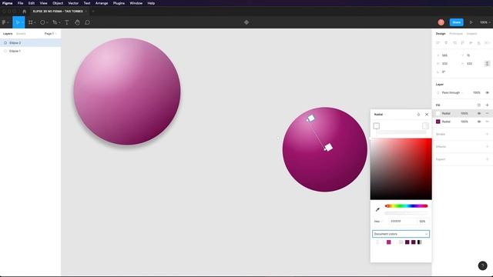This screenshot has height=277, width=493.
Task: Click align top icon in Design panel
Action: 462,43
